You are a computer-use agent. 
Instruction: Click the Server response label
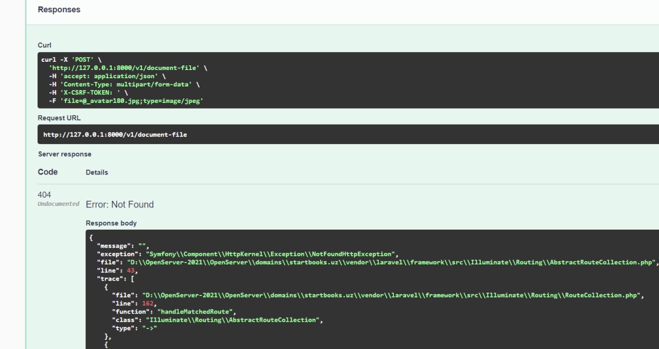coord(65,154)
